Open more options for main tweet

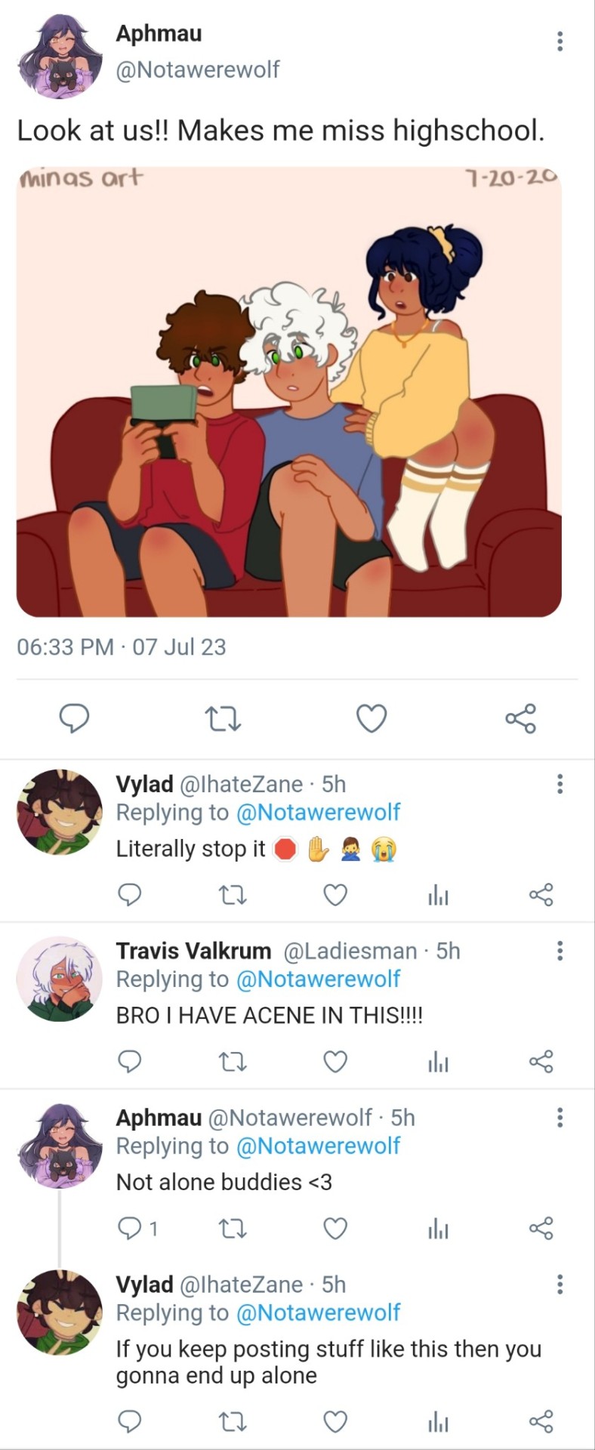point(560,41)
